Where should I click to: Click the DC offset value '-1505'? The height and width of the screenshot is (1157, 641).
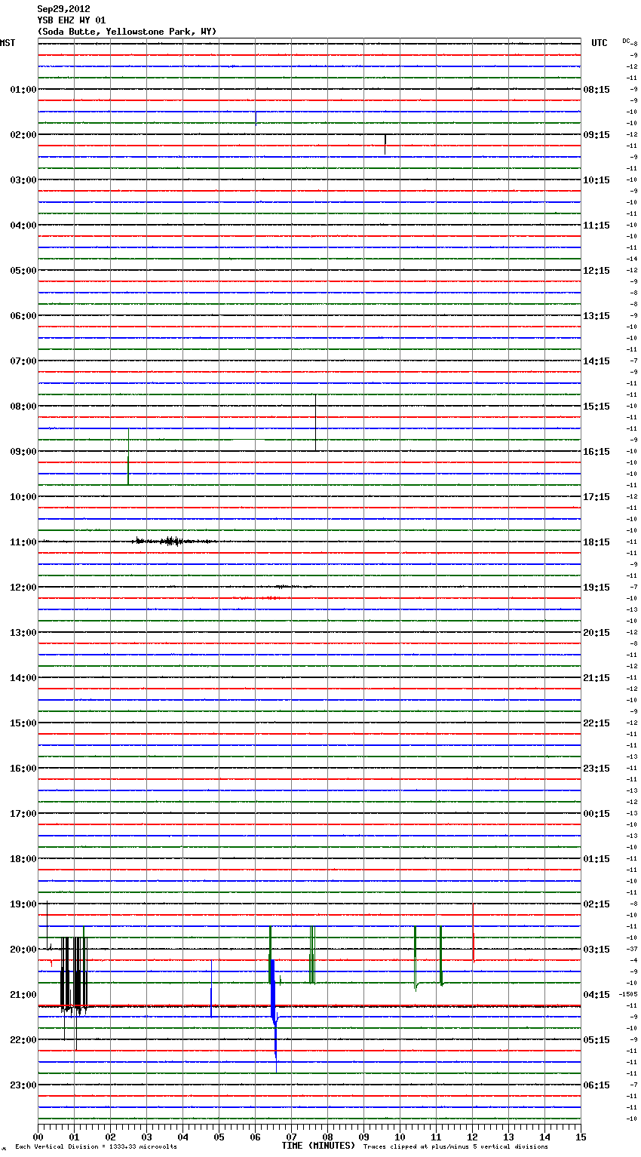click(x=629, y=994)
